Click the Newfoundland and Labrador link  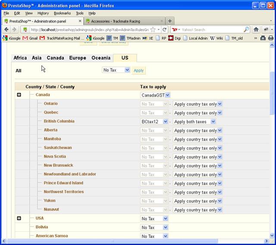point(70,174)
